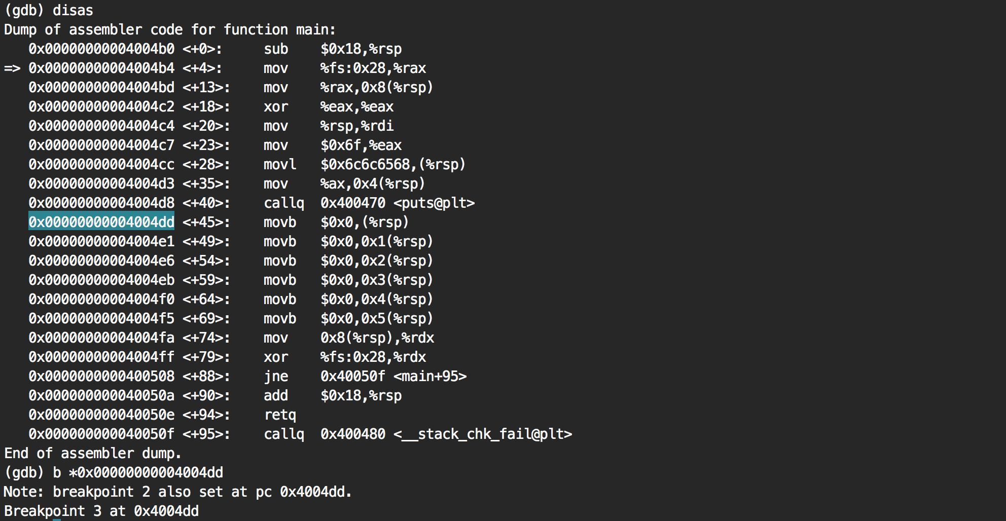Click the 'movl' mnemonic
Screen dimensions: 1006x521
click(280, 164)
